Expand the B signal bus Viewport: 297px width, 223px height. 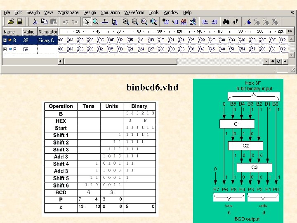5,40
